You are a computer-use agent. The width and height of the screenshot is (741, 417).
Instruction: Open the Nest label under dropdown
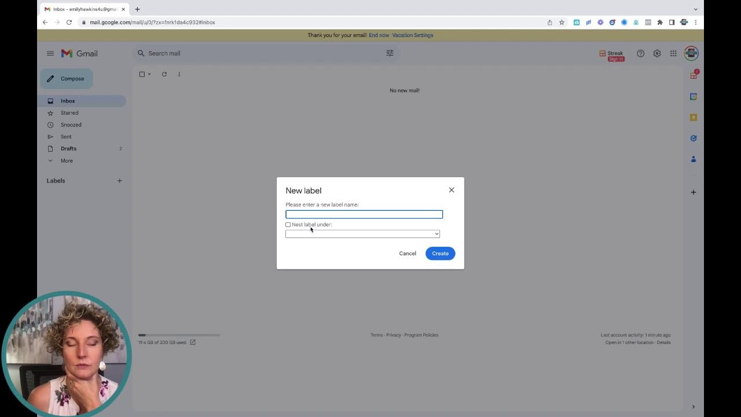coord(362,234)
